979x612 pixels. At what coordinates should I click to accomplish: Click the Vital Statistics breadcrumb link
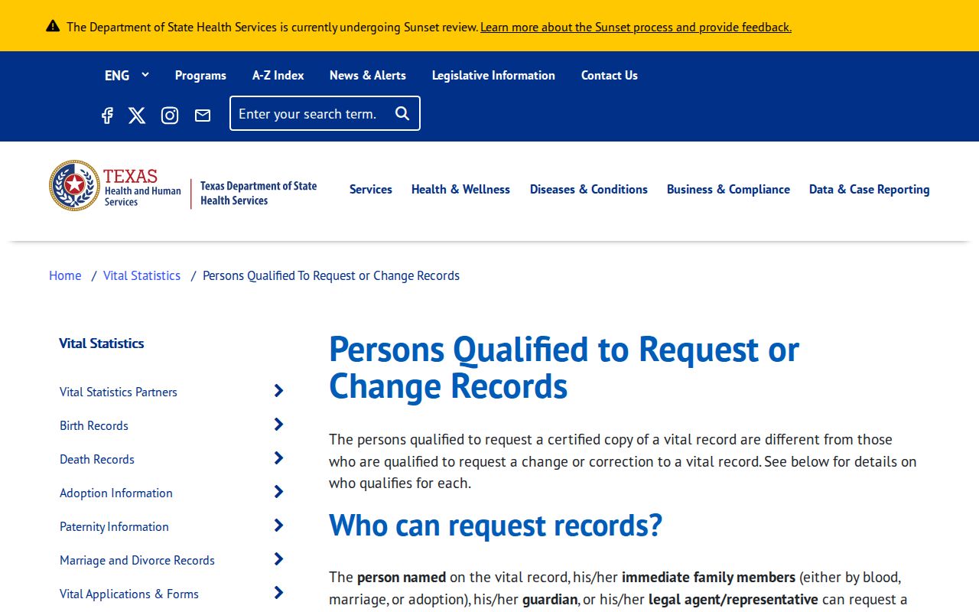141,275
